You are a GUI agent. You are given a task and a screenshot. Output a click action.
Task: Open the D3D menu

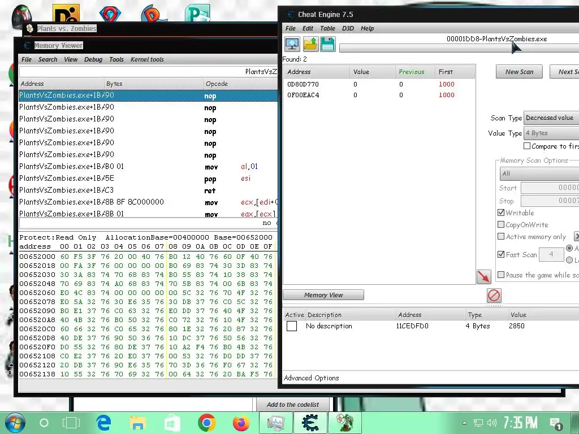click(348, 28)
